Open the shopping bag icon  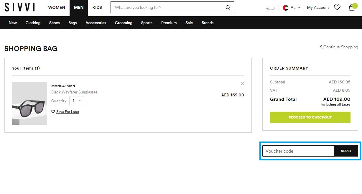(352, 7)
